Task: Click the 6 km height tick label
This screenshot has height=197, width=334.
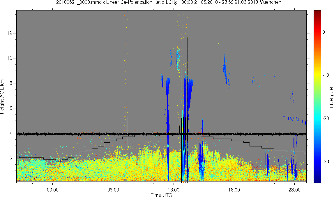Action: click(11, 108)
